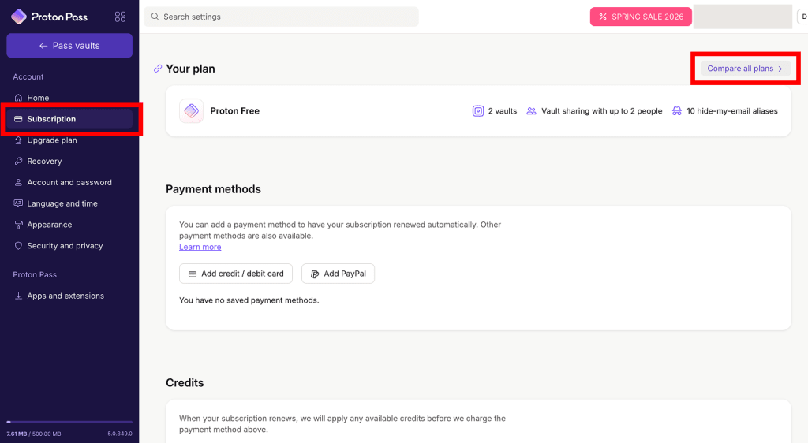Open Compare all plans chevron
Viewport: 808px width, 443px height.
(780, 69)
